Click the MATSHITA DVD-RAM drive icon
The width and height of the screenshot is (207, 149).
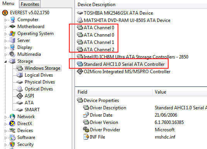pos(80,20)
